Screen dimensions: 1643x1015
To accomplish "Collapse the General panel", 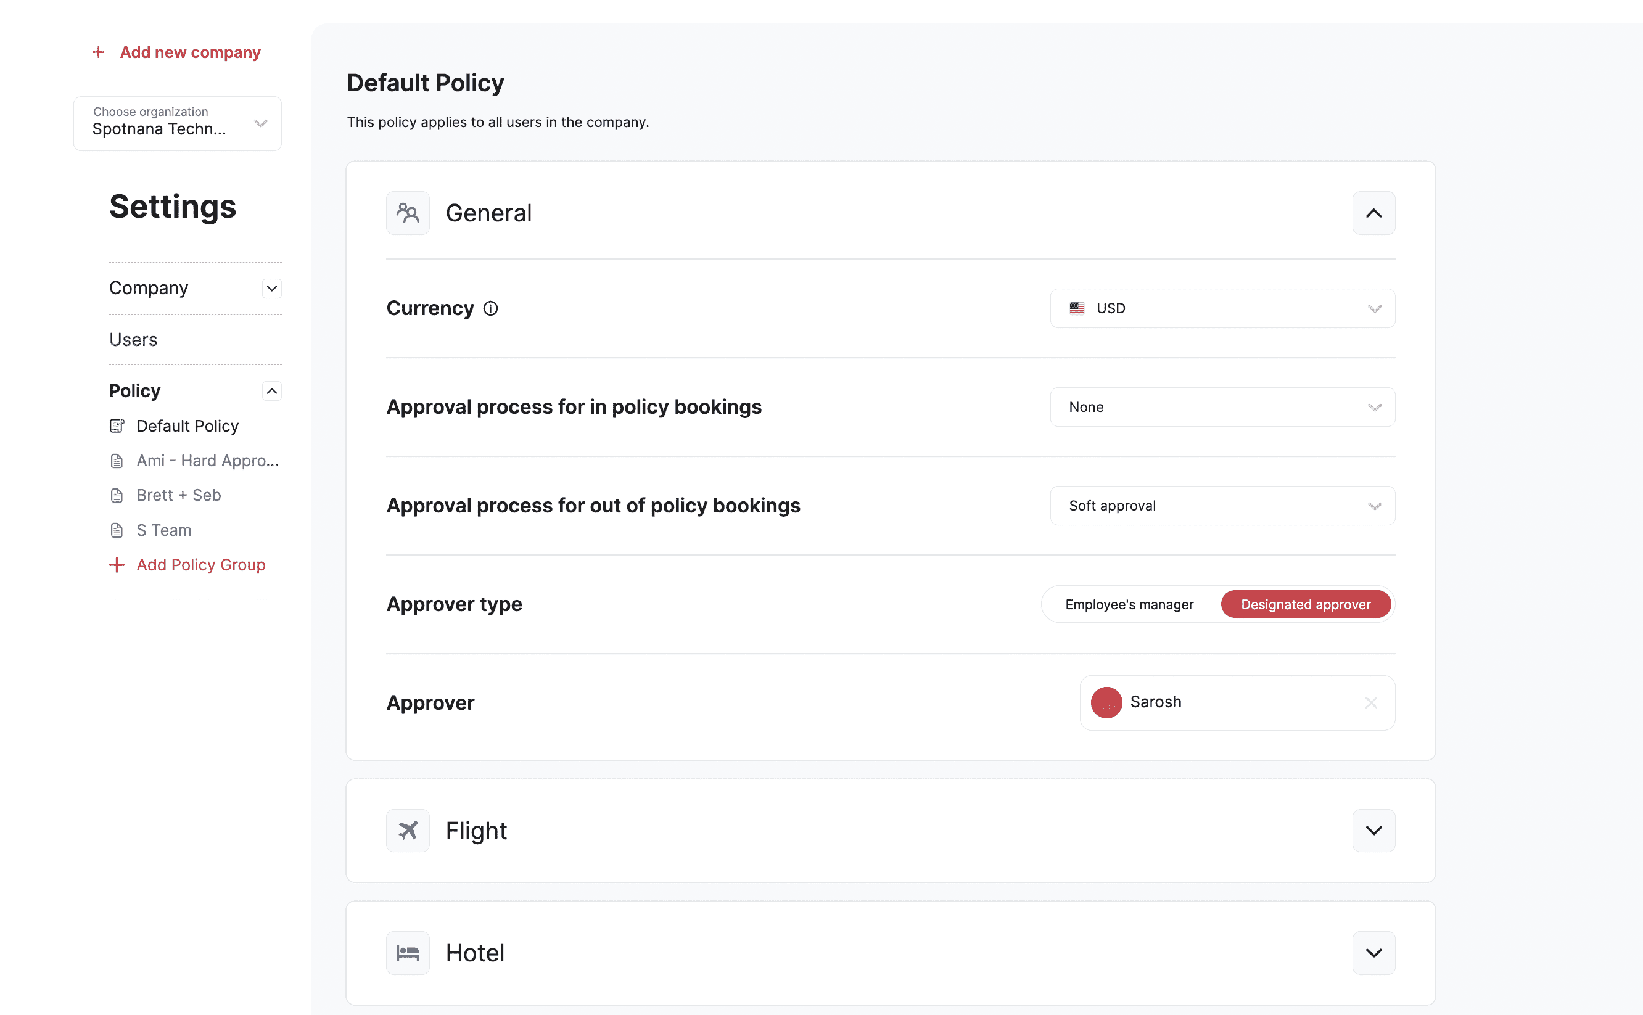I will pyautogui.click(x=1373, y=213).
